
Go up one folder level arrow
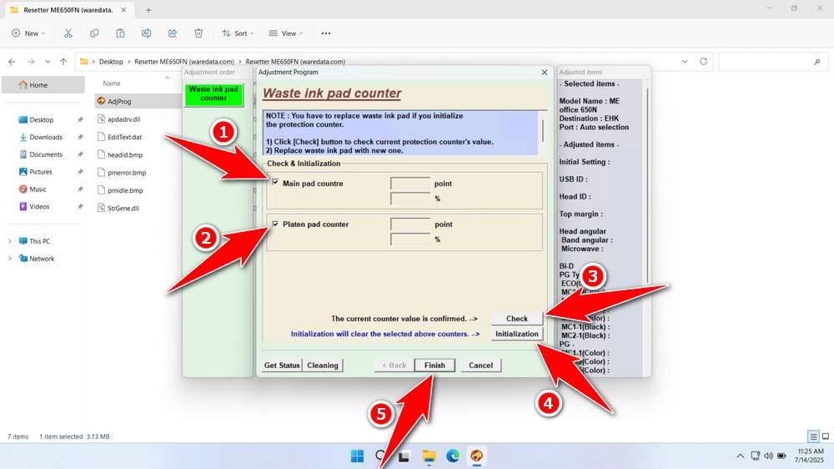click(63, 62)
